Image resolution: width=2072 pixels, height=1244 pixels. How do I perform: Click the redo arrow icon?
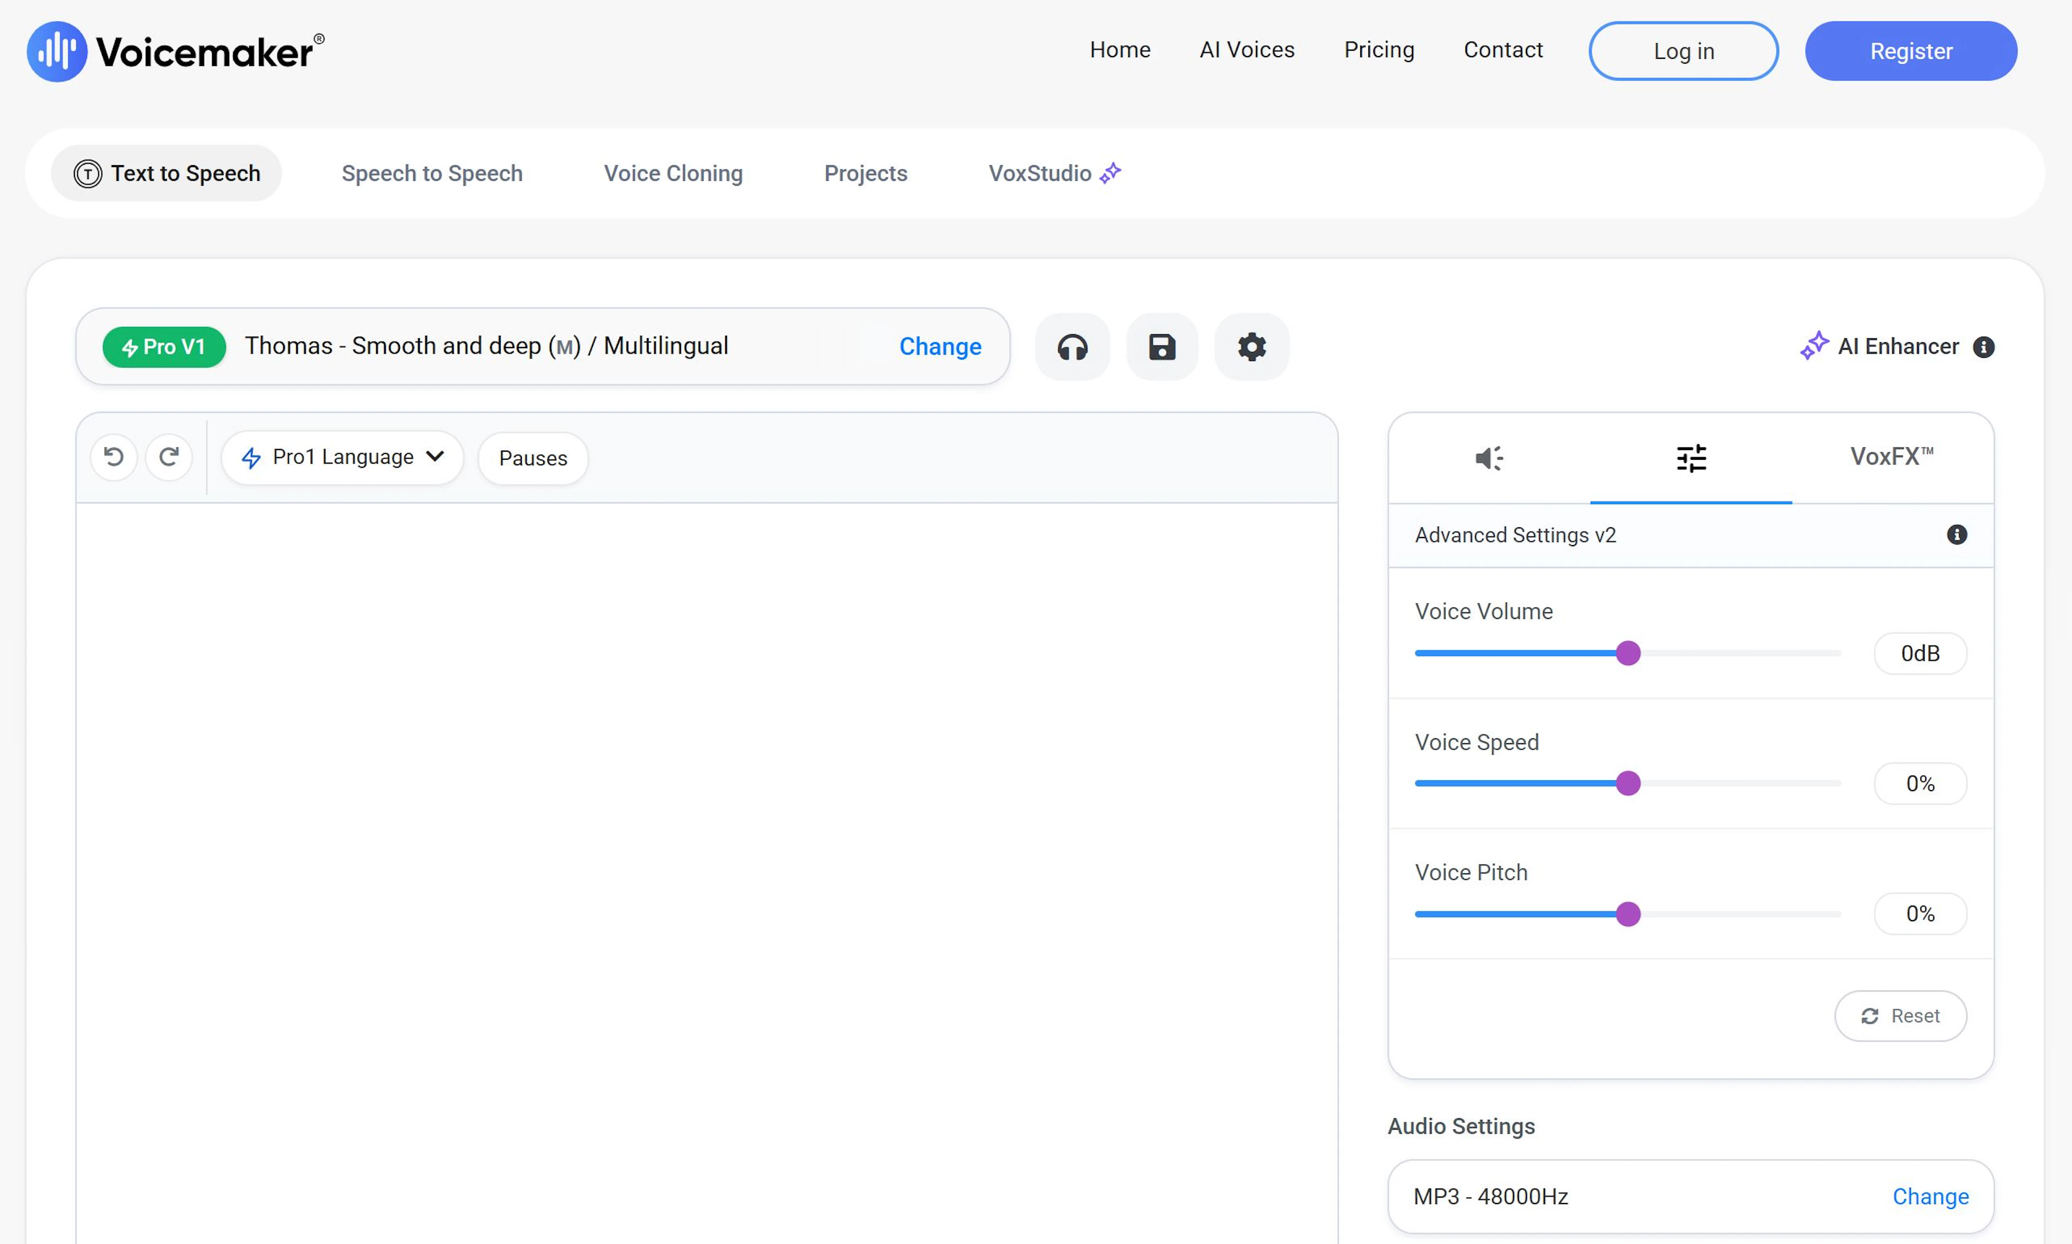tap(169, 457)
